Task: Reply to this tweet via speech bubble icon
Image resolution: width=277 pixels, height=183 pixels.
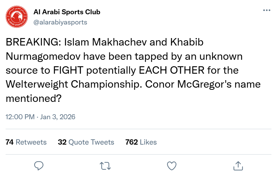Action: [38, 166]
